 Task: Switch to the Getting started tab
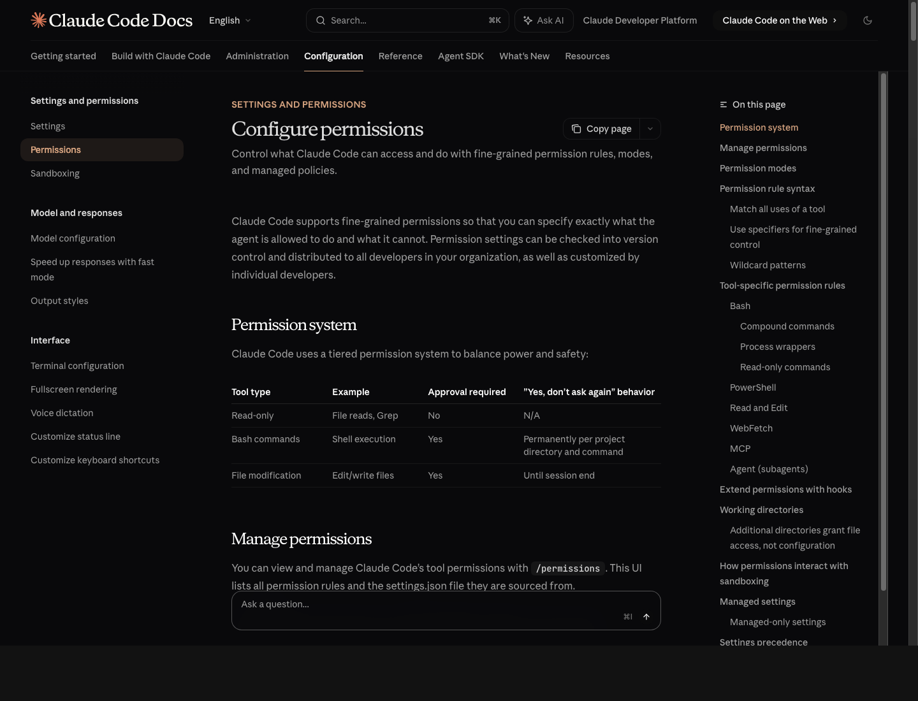click(63, 56)
